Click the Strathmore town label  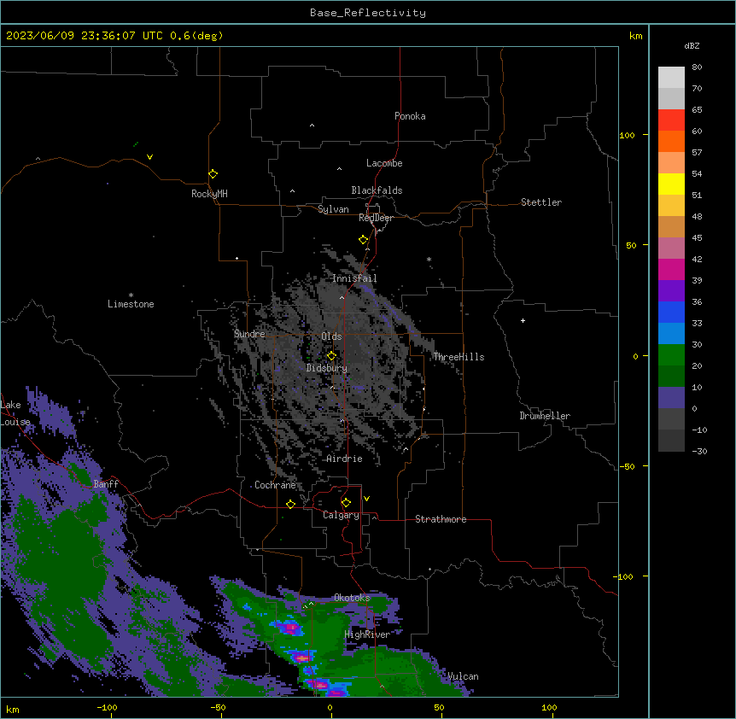point(441,519)
